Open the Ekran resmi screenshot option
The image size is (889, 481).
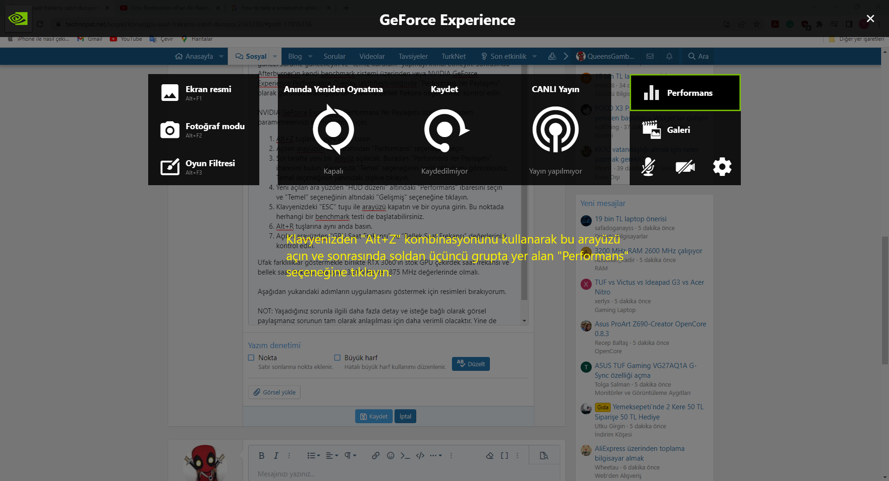click(204, 93)
